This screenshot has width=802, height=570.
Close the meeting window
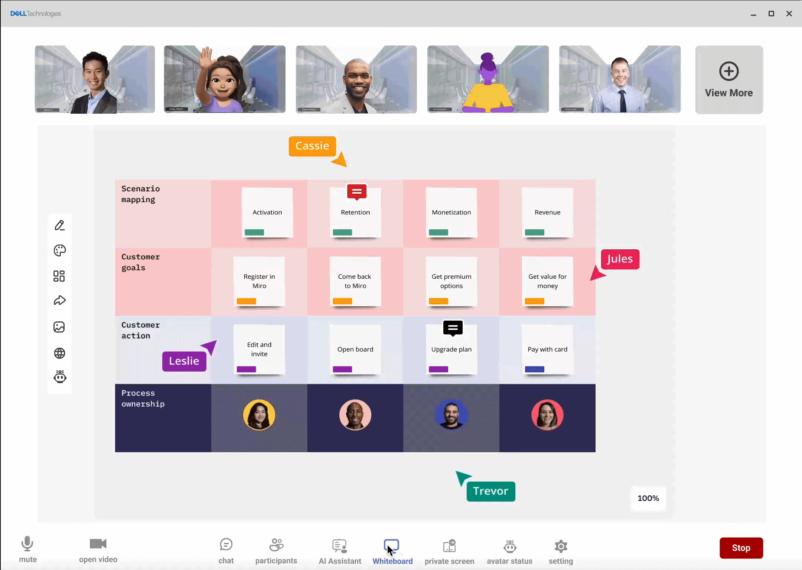point(789,14)
